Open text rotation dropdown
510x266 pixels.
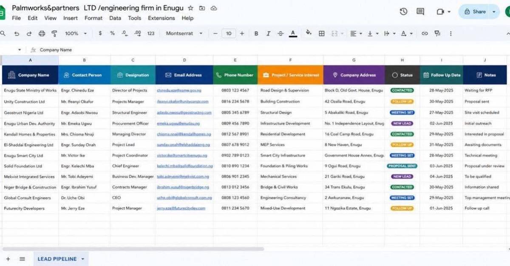[x=407, y=33]
